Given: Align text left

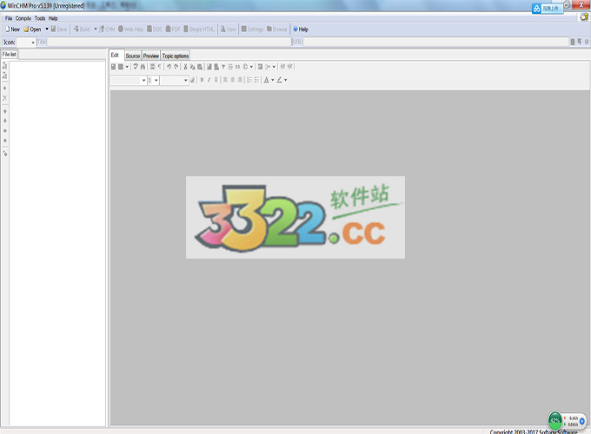Looking at the screenshot, I should (x=225, y=80).
